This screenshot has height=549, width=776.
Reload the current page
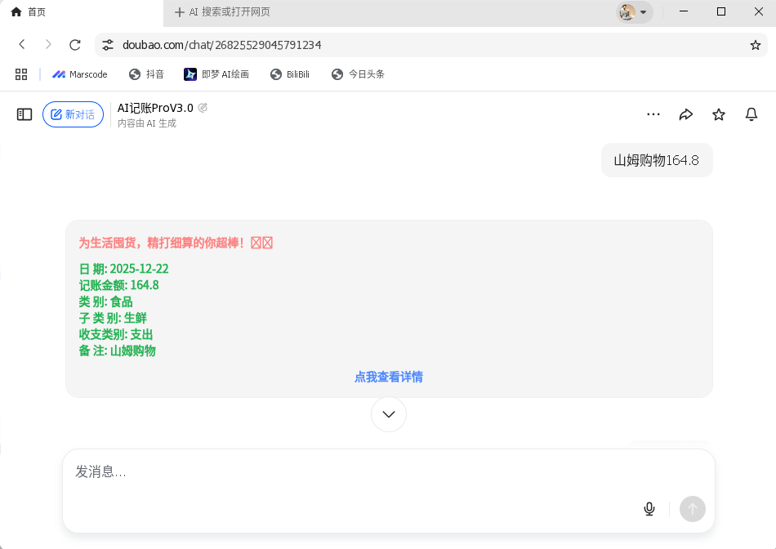tap(74, 45)
